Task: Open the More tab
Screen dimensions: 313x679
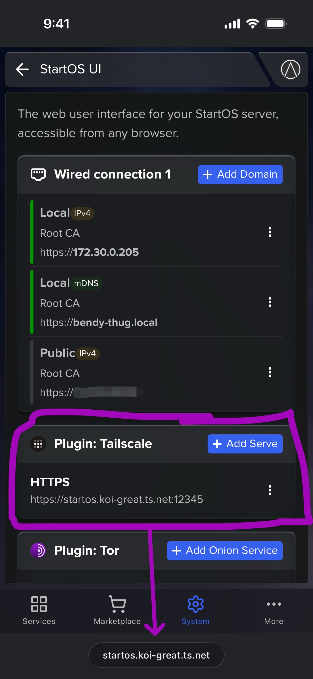Action: tap(274, 611)
